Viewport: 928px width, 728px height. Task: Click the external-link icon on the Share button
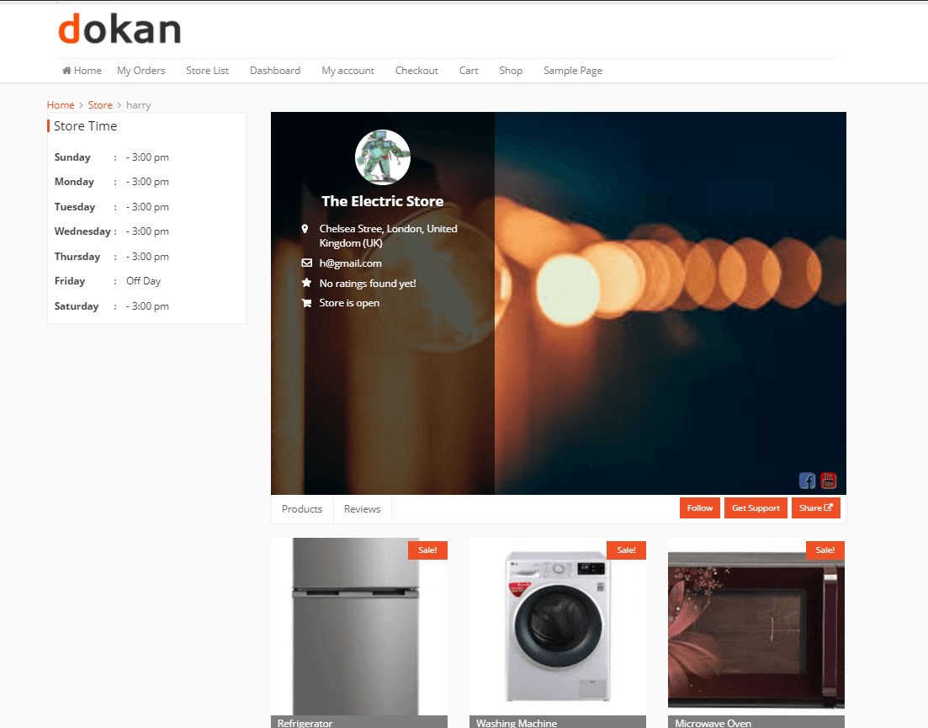point(828,507)
